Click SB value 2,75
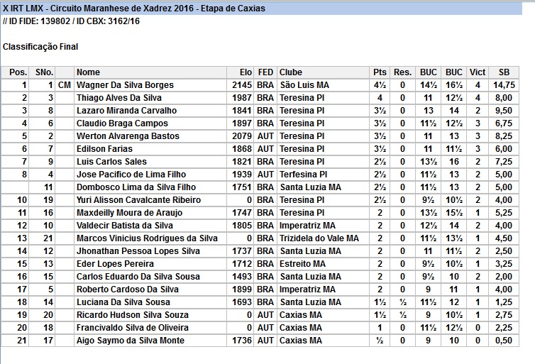The height and width of the screenshot is (364, 535). tap(504, 315)
